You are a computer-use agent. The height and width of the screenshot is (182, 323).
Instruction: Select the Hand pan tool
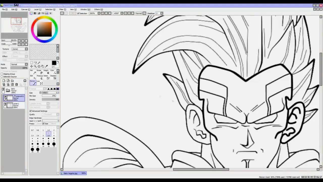43,66
